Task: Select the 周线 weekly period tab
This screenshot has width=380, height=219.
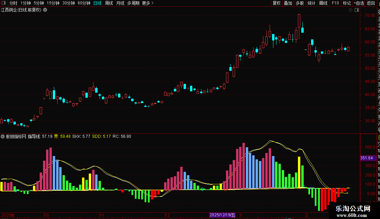Action: coord(109,3)
